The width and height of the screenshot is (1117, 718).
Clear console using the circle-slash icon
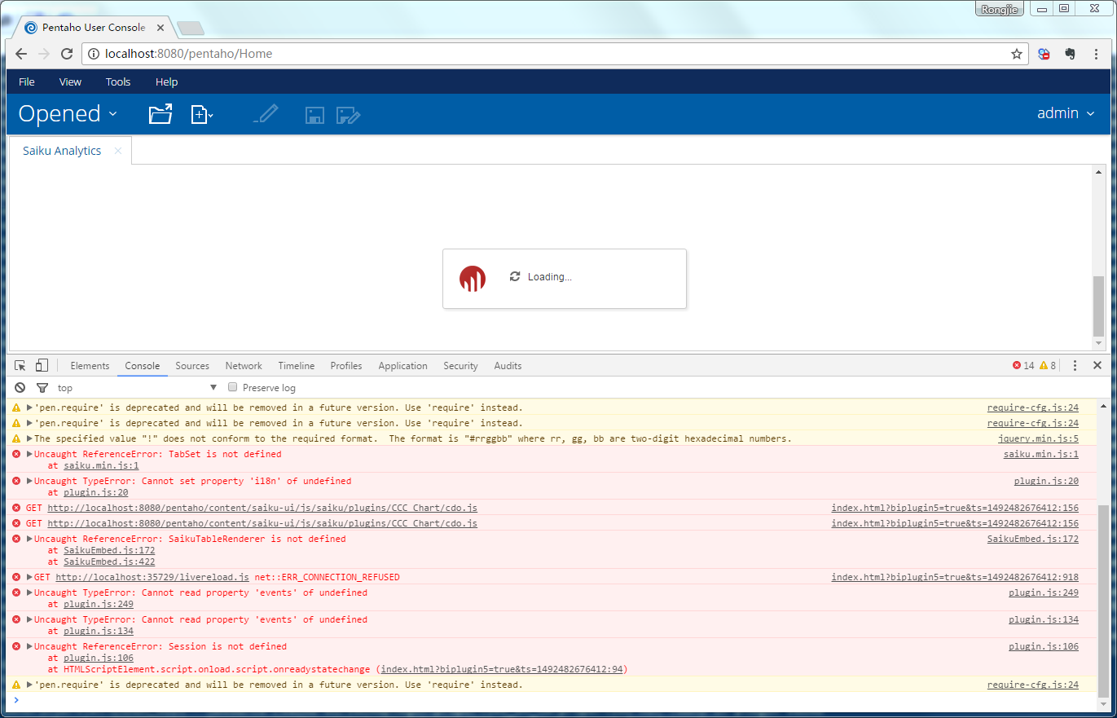pos(20,388)
